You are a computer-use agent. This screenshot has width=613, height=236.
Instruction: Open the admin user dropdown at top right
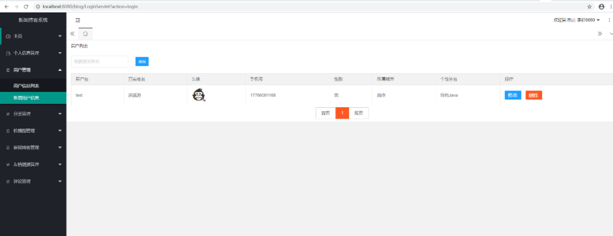pyautogui.click(x=577, y=20)
